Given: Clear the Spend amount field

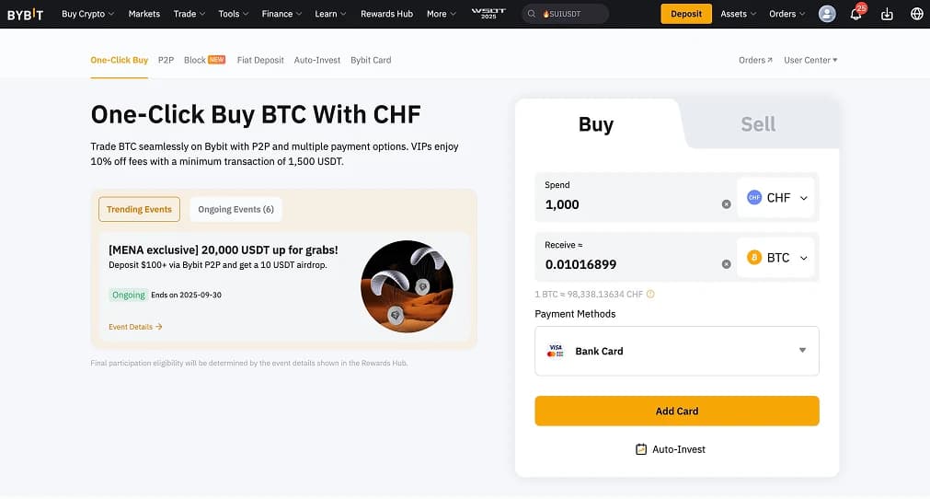Looking at the screenshot, I should (726, 204).
